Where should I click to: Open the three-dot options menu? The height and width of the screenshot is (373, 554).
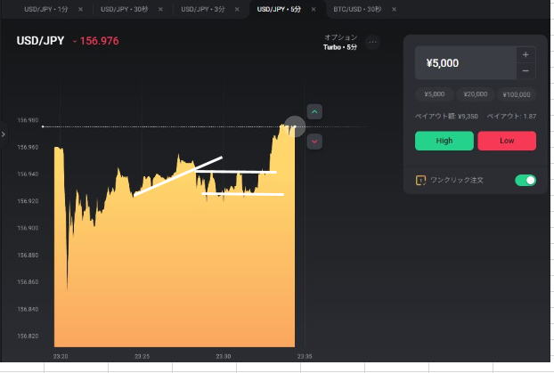click(x=372, y=42)
